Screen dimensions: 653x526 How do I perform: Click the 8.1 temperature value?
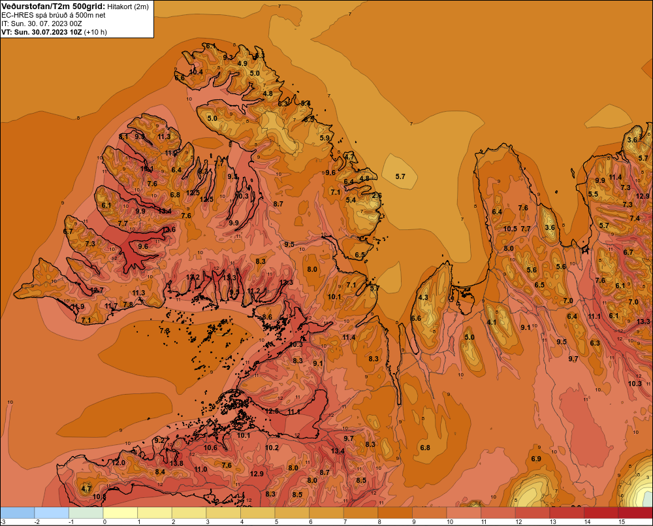tap(123, 137)
